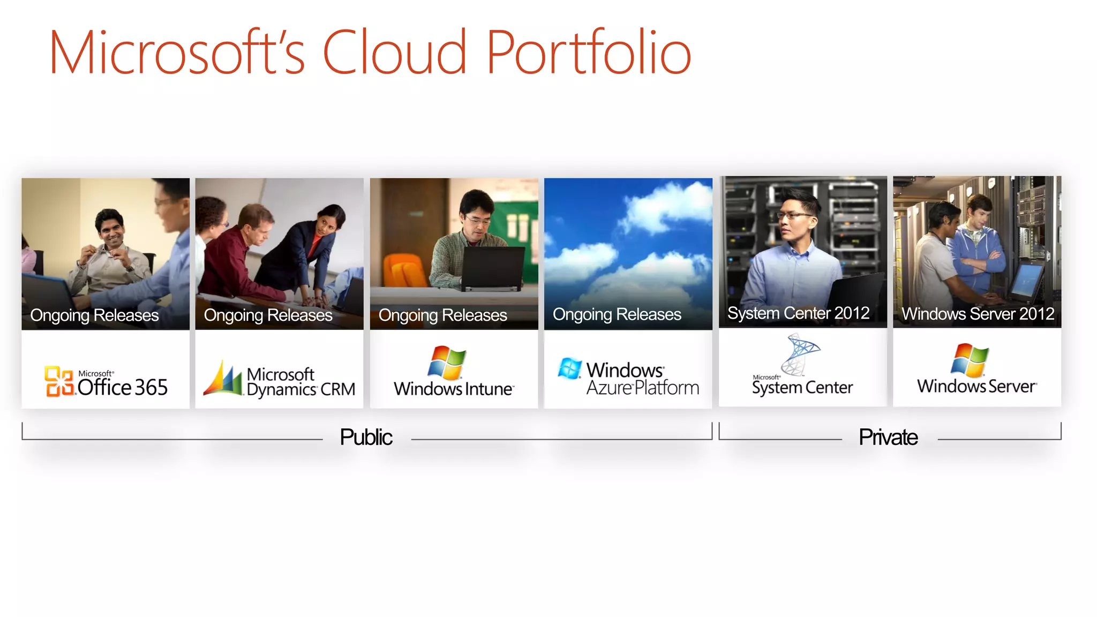1097x617 pixels.
Task: Click the Windows Intune flag logo
Action: pyautogui.click(x=447, y=363)
